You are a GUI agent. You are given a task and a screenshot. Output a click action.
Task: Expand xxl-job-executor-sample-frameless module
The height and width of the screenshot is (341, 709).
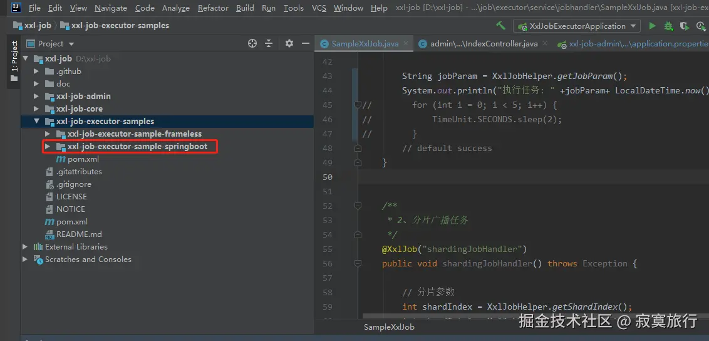click(48, 134)
